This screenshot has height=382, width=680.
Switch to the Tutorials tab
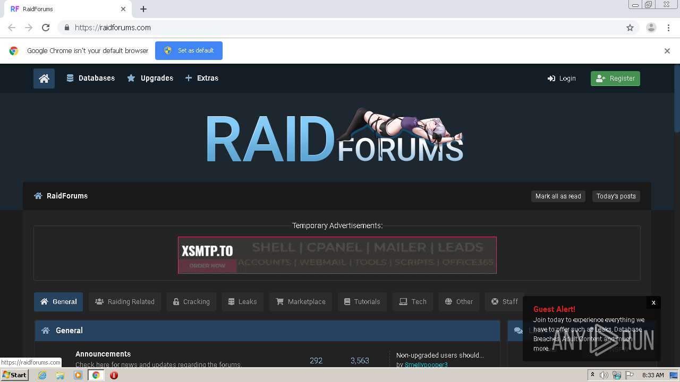point(362,301)
